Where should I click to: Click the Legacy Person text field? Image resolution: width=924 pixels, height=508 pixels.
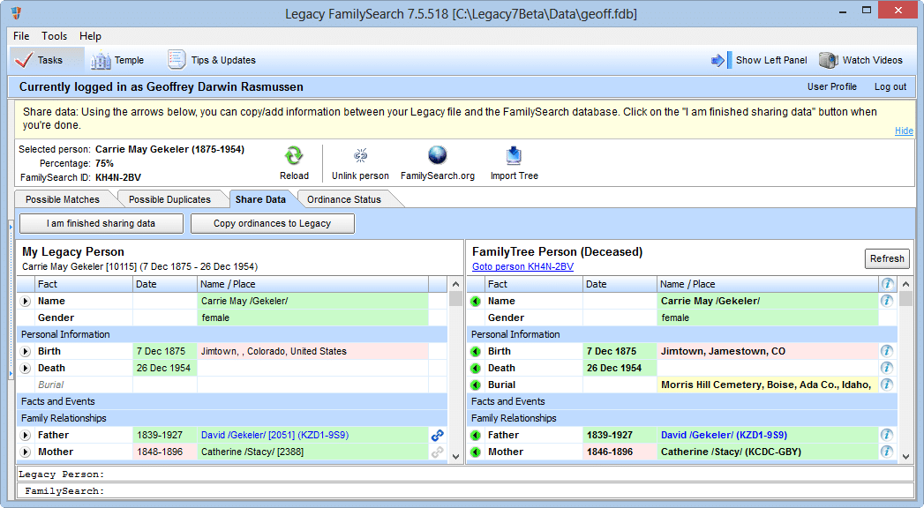coord(465,474)
